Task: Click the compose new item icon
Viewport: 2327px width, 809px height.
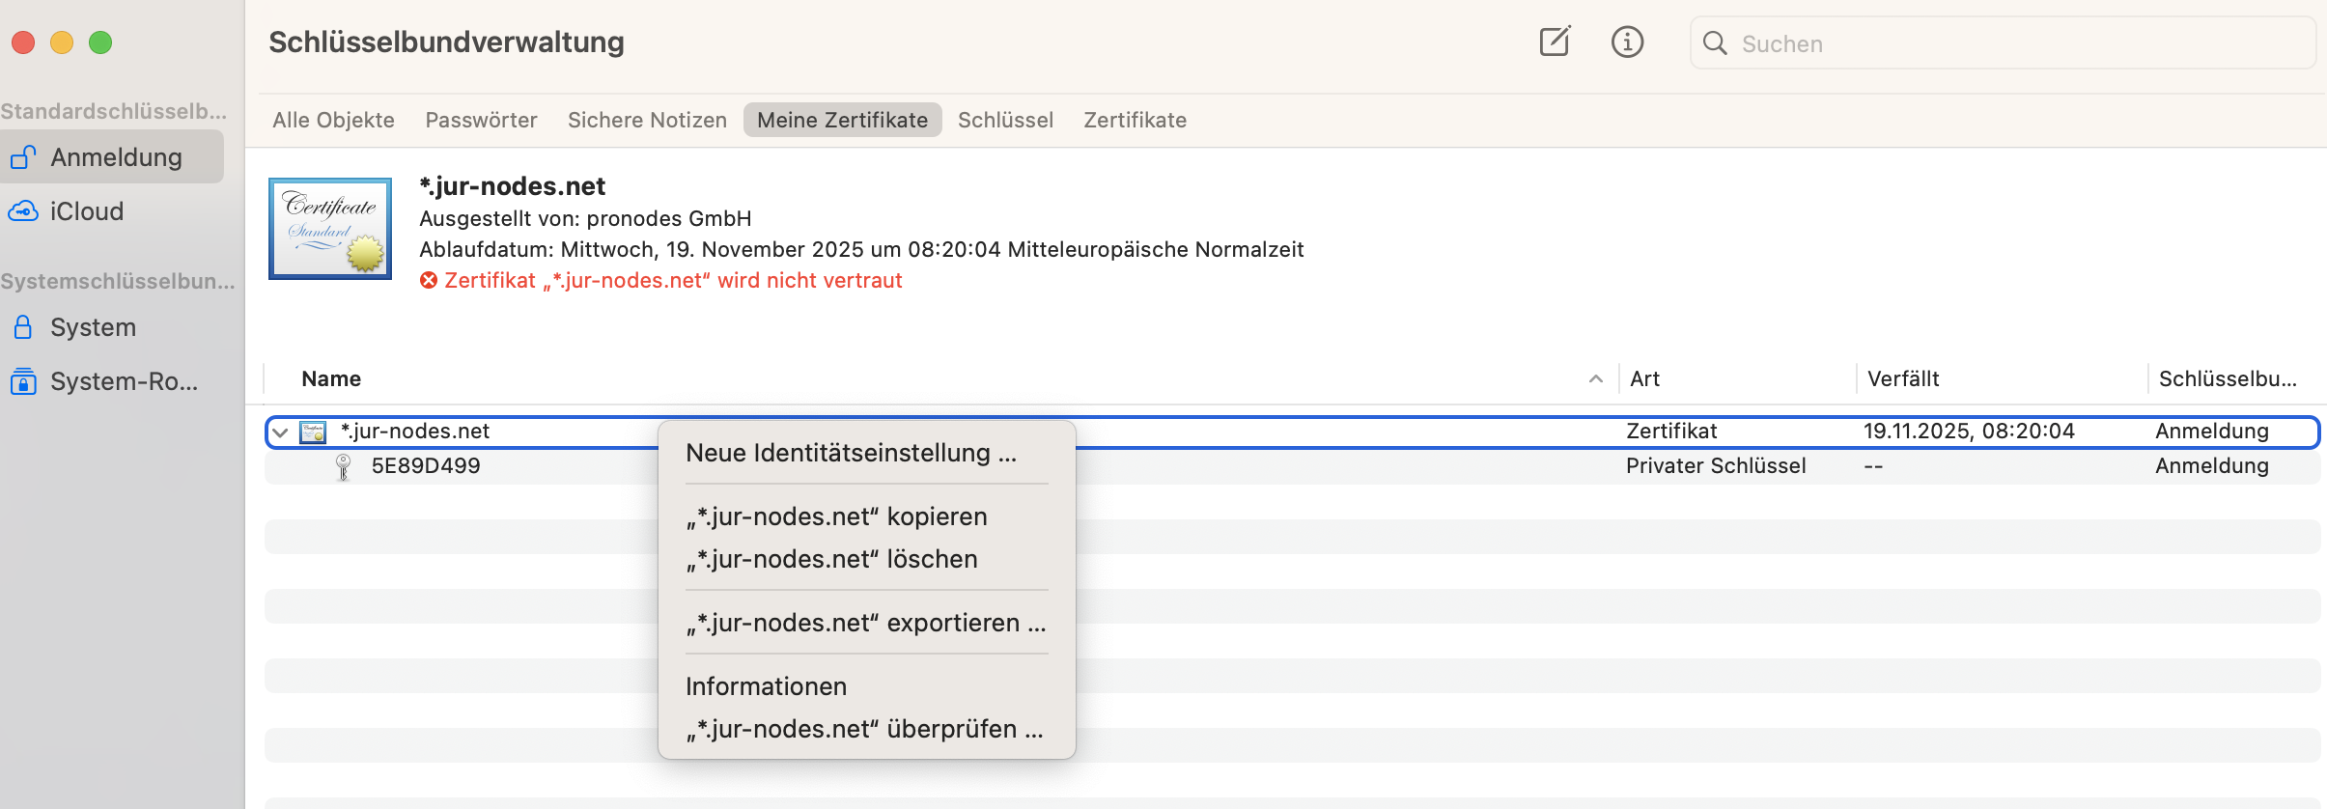Action: [x=1555, y=42]
